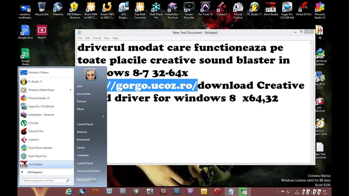
Task: Open the View menu in Notepad
Action: click(107, 38)
